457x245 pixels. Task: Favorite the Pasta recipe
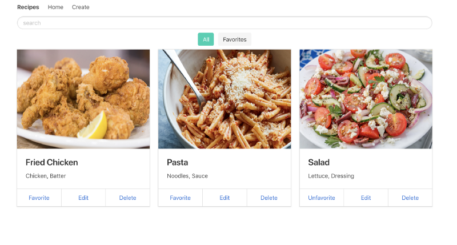(180, 198)
